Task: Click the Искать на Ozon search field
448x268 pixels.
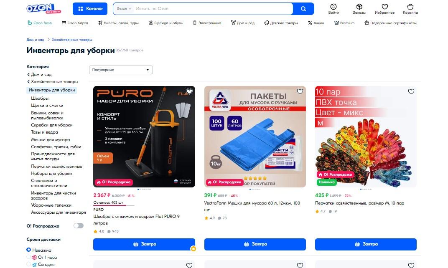Action: [x=213, y=9]
